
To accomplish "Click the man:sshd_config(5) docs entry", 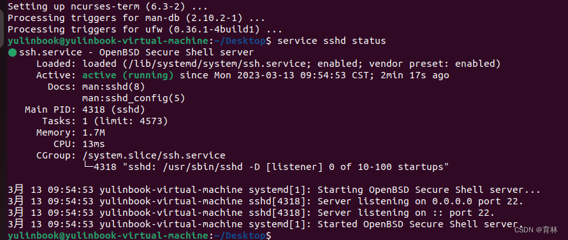I will 134,99.
